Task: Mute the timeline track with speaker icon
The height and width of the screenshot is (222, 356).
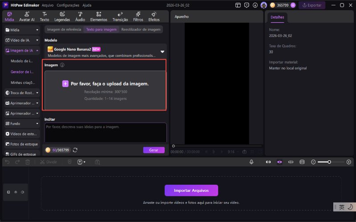Action: [x=22, y=192]
